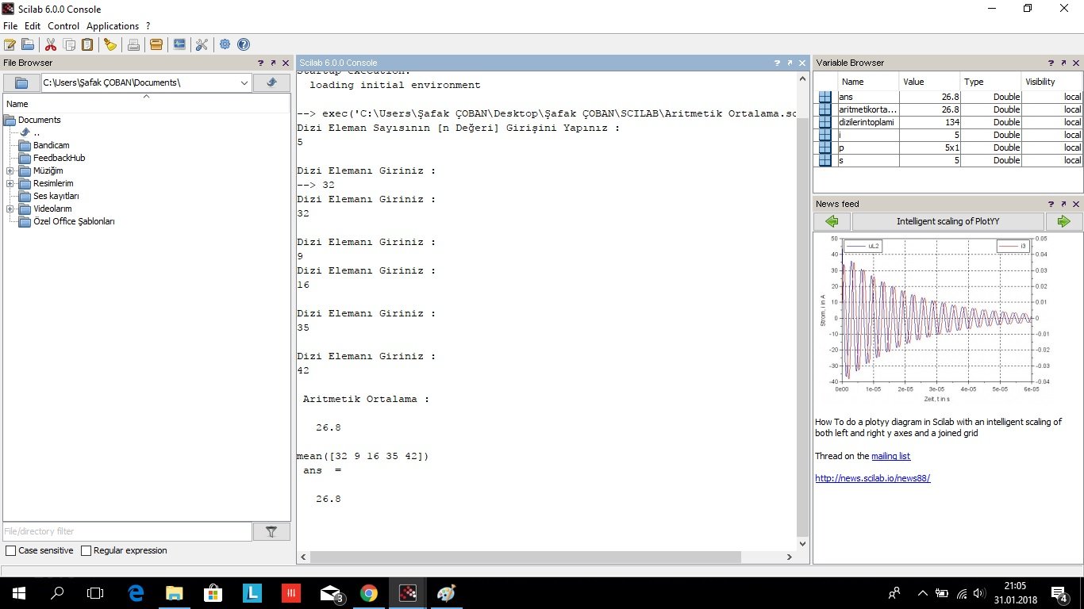Click the Scilab Console panel help icon

[x=778, y=63]
